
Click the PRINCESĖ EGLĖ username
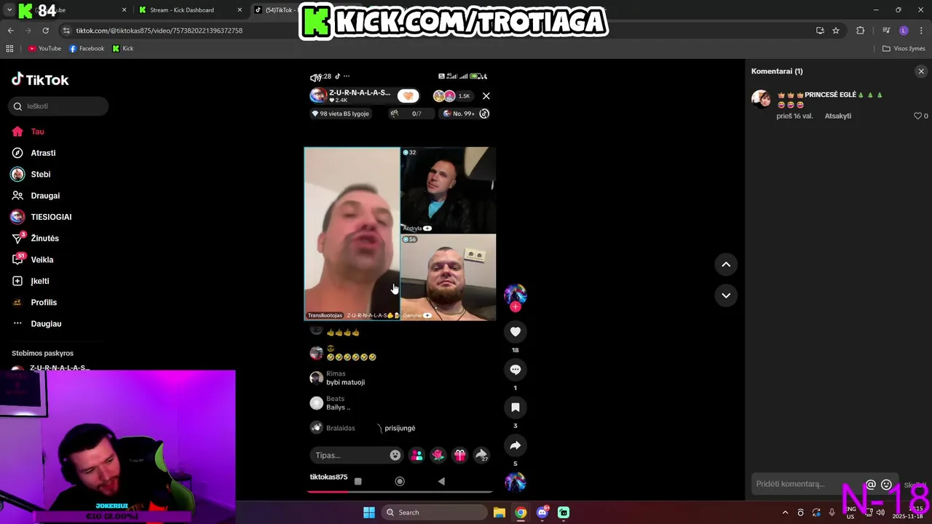click(x=830, y=95)
